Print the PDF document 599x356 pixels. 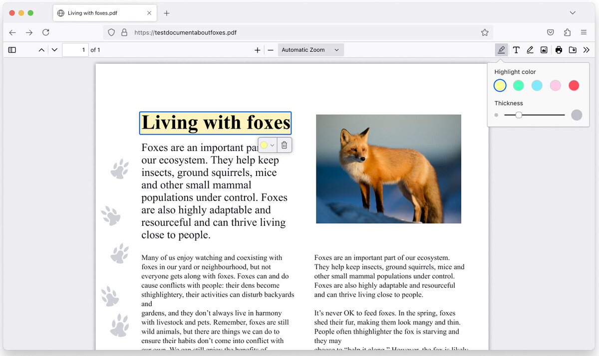click(559, 50)
